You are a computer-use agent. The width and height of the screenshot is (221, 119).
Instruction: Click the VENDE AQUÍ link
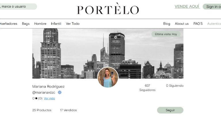coord(187,7)
